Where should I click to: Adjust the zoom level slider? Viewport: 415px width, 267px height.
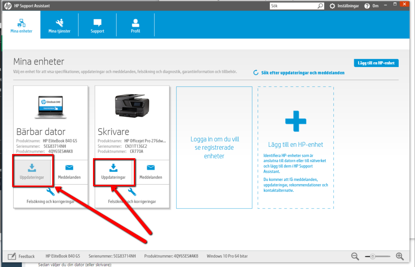pos(378,256)
